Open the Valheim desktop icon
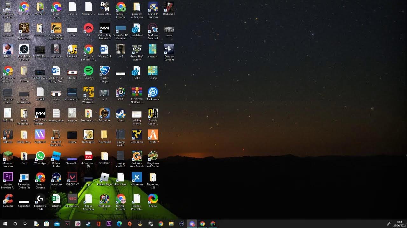407x228 pixels. click(x=8, y=136)
